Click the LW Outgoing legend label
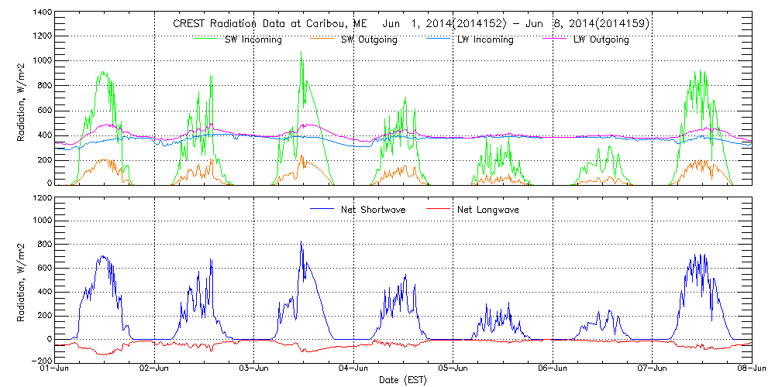This screenshot has height=387, width=775. [600, 39]
